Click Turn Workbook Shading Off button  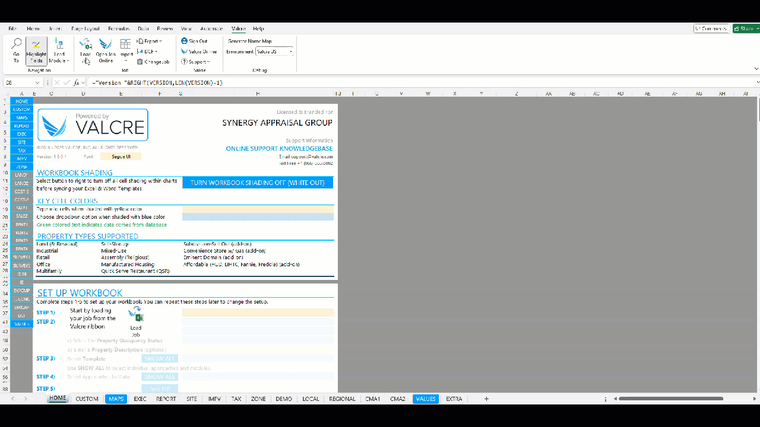(258, 183)
